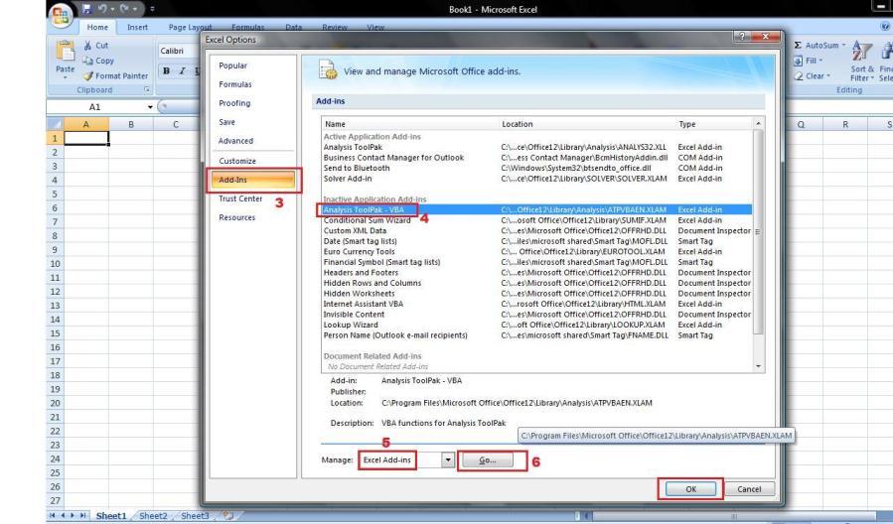
Task: Switch to Sheet2 worksheet tab
Action: click(x=153, y=515)
